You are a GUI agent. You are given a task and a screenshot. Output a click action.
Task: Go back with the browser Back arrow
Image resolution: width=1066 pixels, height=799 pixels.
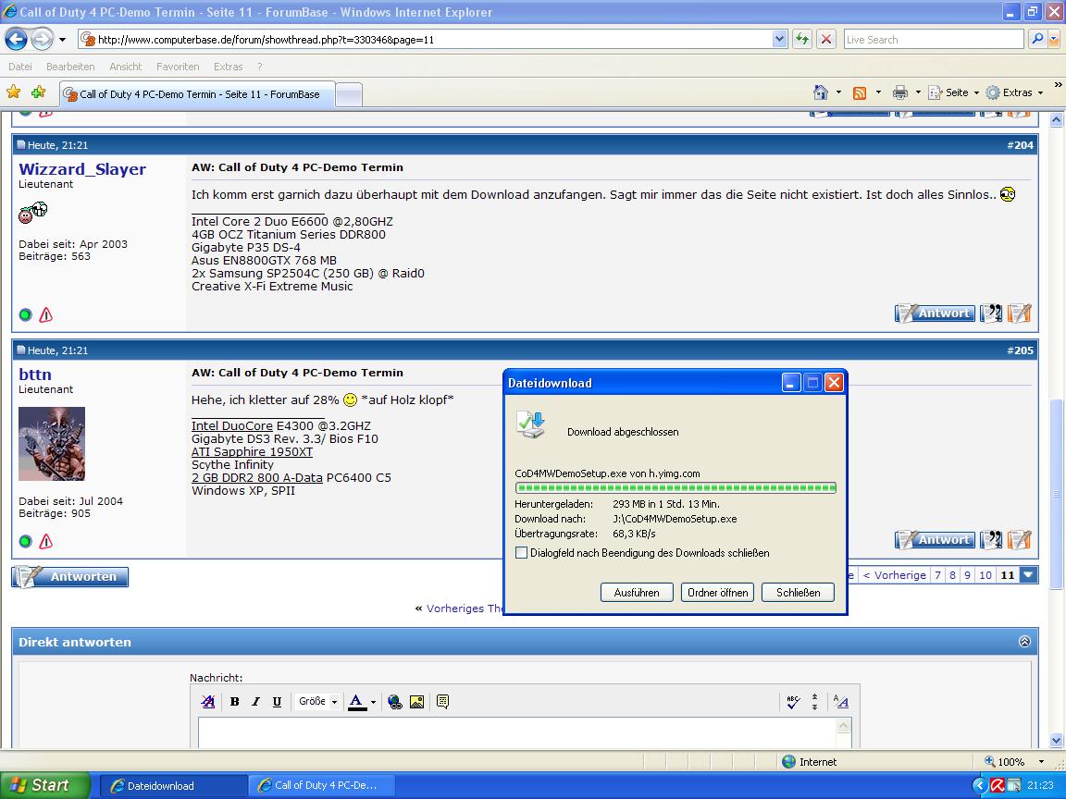[17, 39]
